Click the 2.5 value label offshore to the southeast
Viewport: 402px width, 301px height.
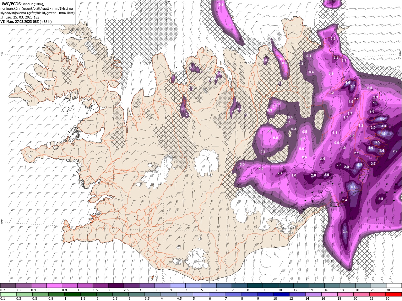(x=381, y=199)
